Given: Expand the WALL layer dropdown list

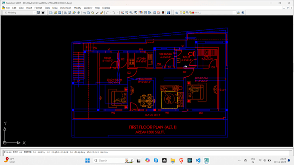Looking at the screenshot, I should [x=234, y=12].
